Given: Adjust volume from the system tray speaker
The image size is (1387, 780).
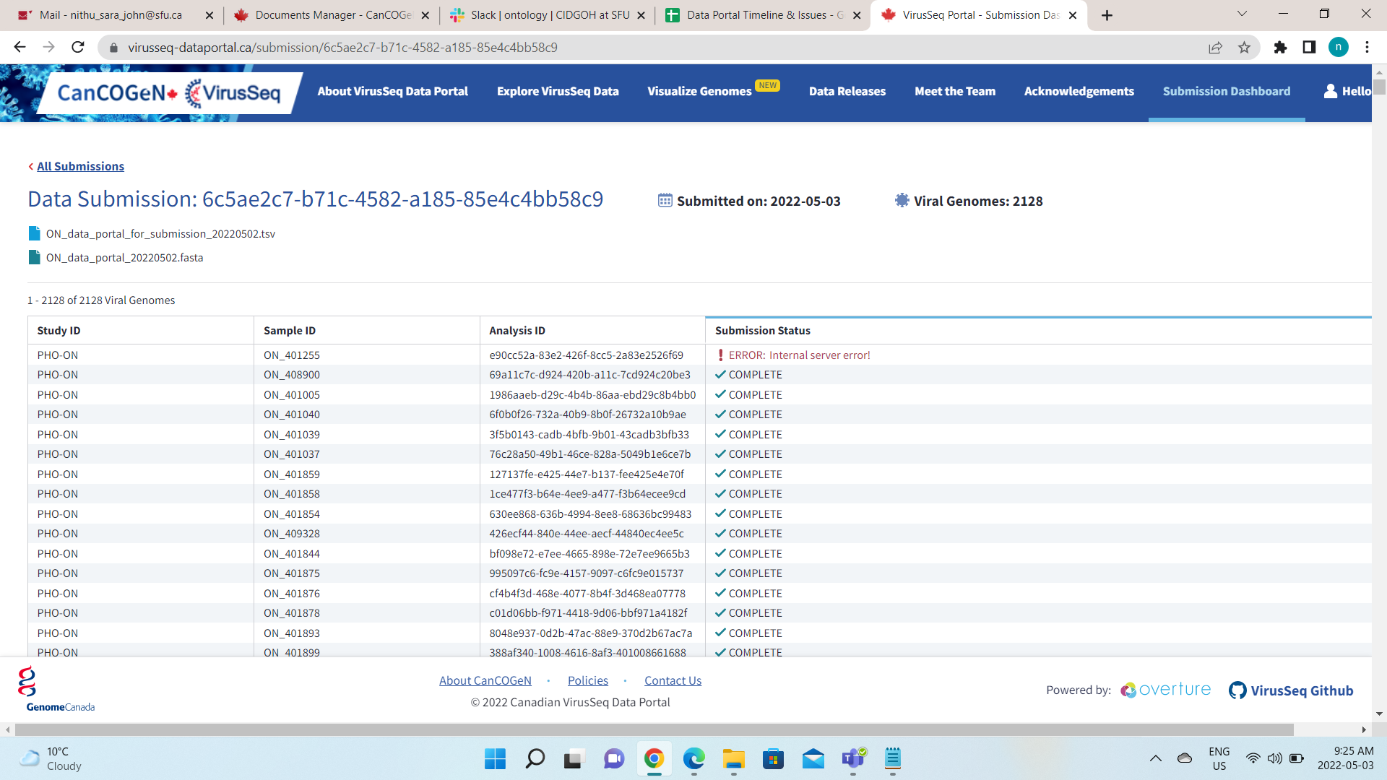Looking at the screenshot, I should pos(1274,758).
